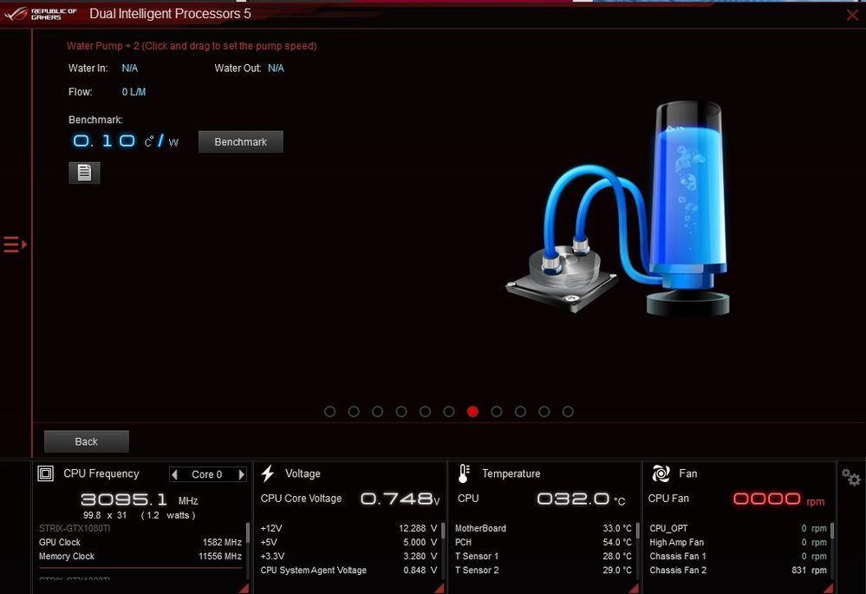
Task: Select the first page indicator dot
Action: (x=330, y=412)
